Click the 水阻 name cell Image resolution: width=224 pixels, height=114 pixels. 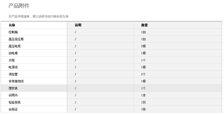[11, 60]
